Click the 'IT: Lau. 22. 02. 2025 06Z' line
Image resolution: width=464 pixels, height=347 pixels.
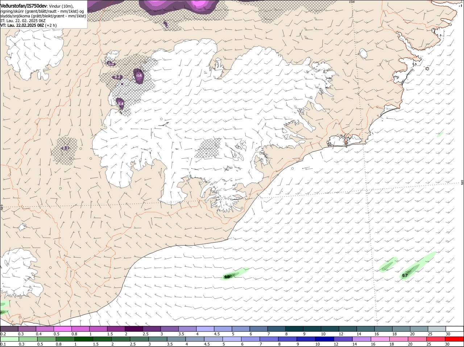pyautogui.click(x=23, y=21)
